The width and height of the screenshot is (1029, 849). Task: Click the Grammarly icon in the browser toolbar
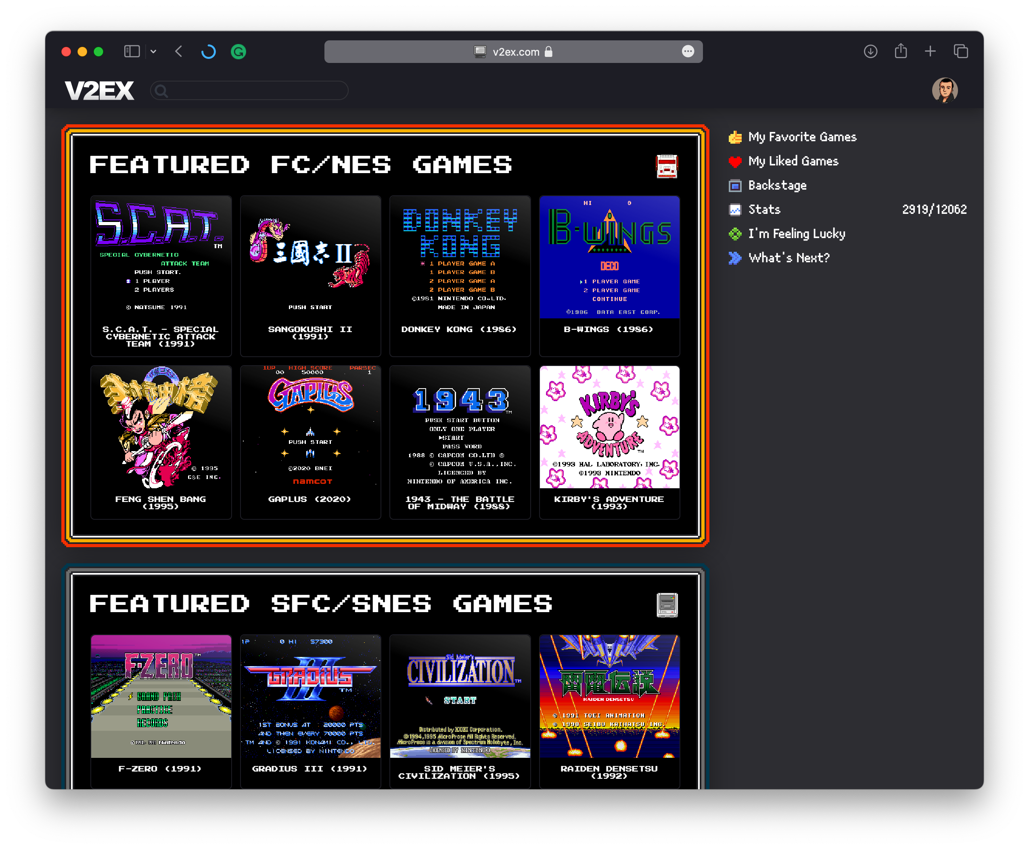click(238, 51)
